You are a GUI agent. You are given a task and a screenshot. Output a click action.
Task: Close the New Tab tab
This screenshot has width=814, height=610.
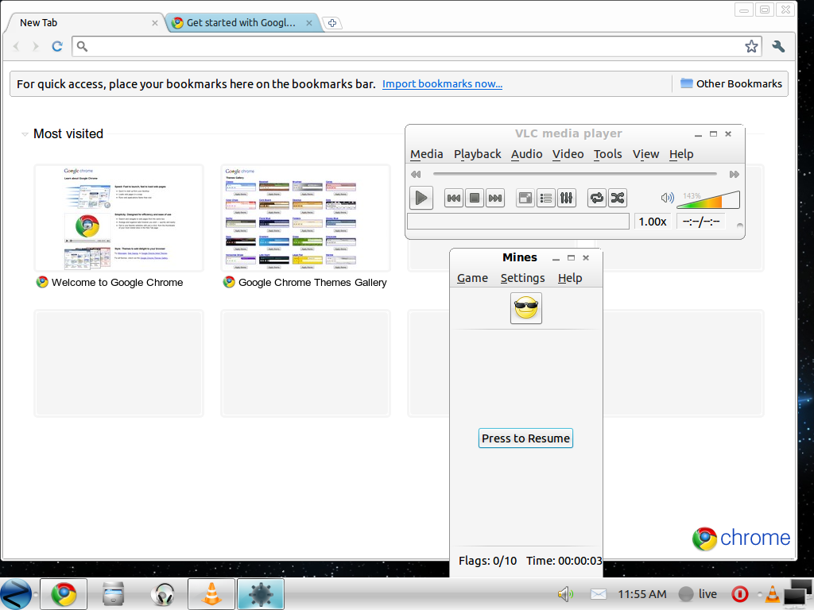click(x=155, y=23)
